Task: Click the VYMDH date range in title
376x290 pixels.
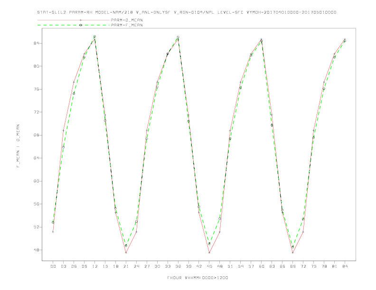Action: [291, 12]
